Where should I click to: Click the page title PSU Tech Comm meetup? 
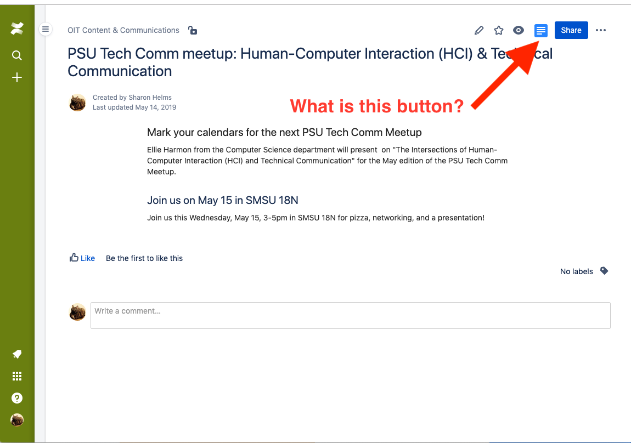coord(310,63)
